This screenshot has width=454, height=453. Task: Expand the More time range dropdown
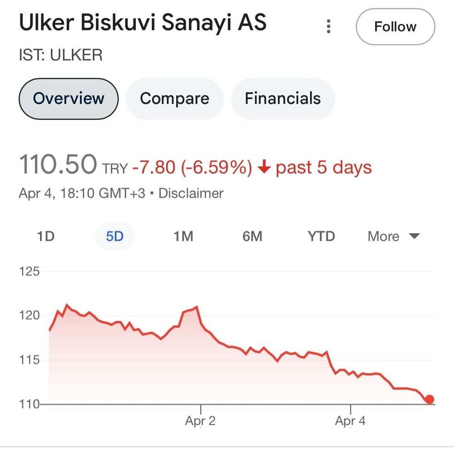tap(394, 236)
